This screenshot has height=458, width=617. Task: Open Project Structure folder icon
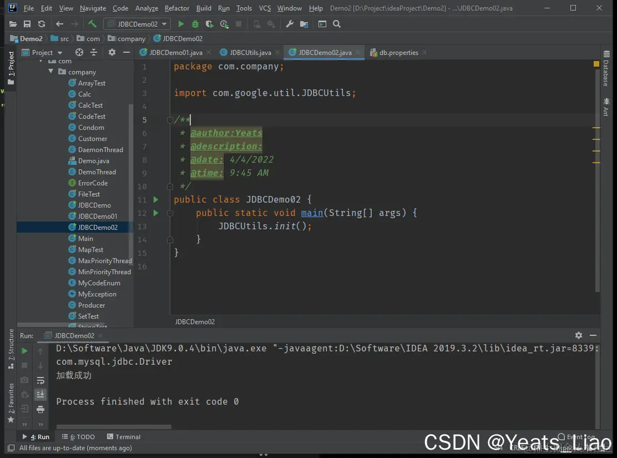coord(304,24)
